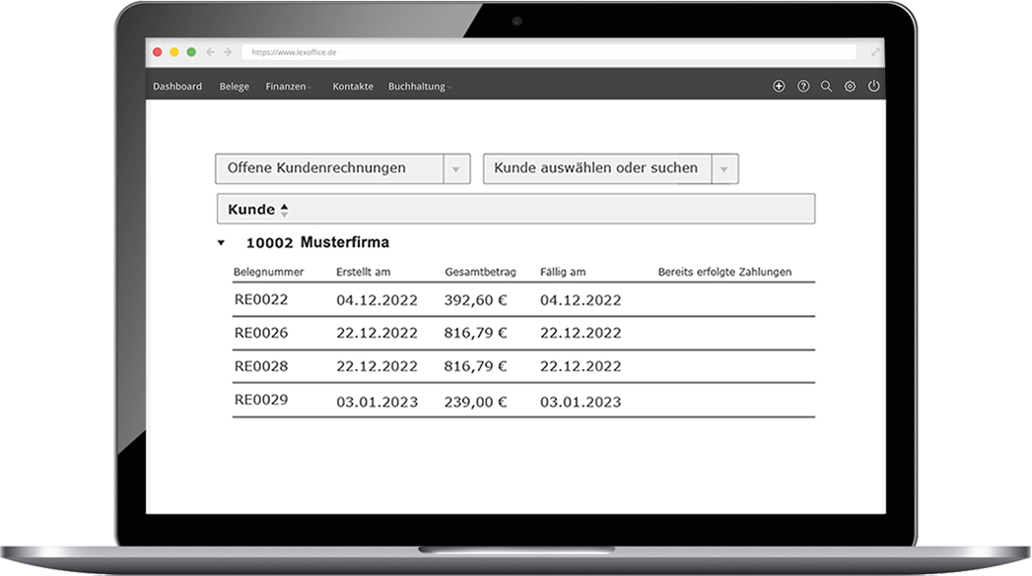The height and width of the screenshot is (576, 1032).
Task: Click RE0028 created date 22.12.2022
Action: 378,367
